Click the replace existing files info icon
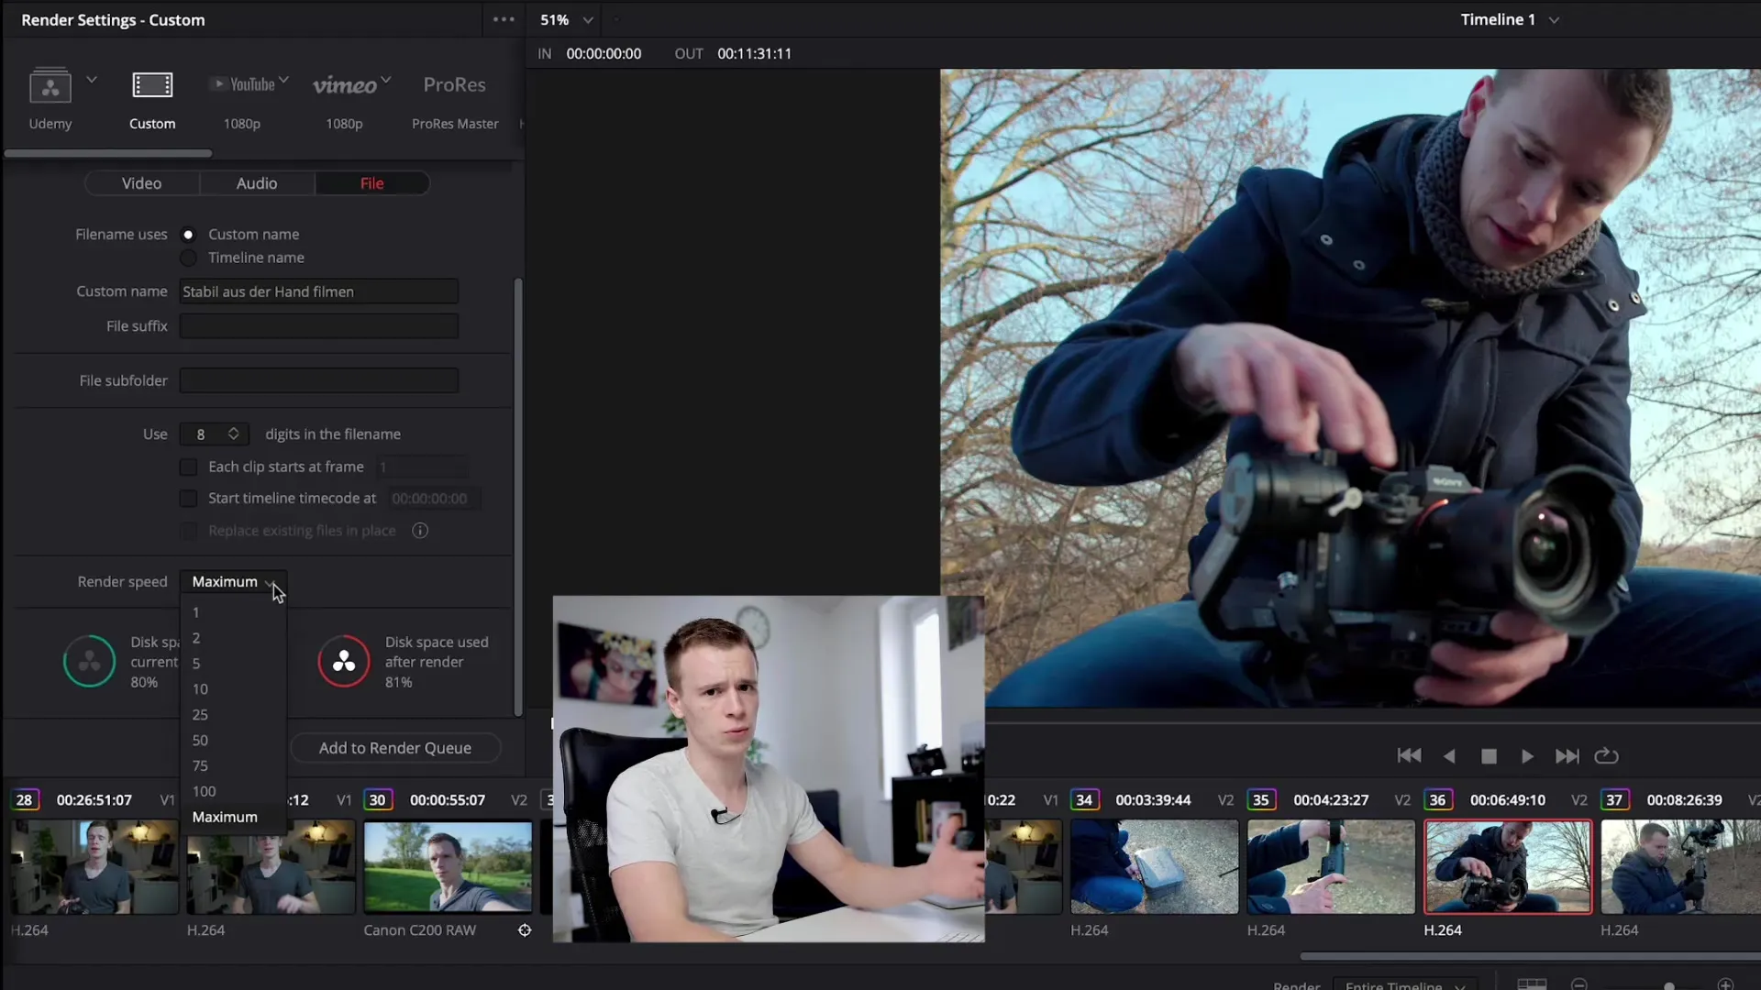1761x990 pixels. (x=420, y=531)
